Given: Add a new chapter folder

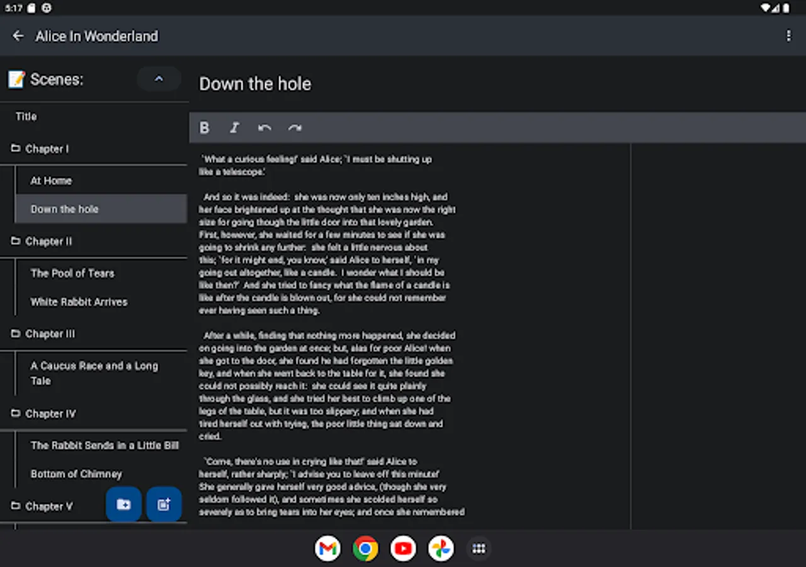Looking at the screenshot, I should click(123, 505).
